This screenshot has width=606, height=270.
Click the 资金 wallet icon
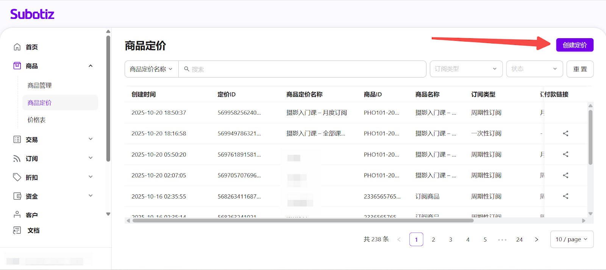pyautogui.click(x=17, y=196)
